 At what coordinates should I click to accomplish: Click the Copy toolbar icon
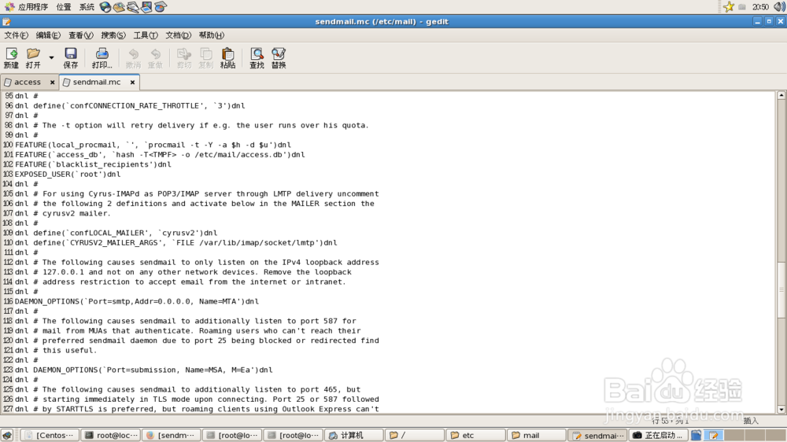click(205, 58)
